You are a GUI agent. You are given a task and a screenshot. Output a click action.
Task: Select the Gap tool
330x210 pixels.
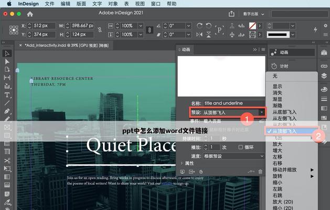tap(7, 78)
